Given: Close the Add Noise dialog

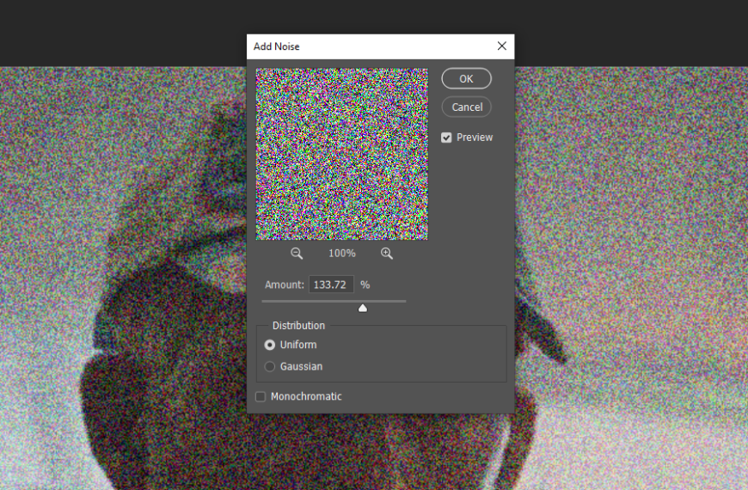Looking at the screenshot, I should pyautogui.click(x=502, y=46).
